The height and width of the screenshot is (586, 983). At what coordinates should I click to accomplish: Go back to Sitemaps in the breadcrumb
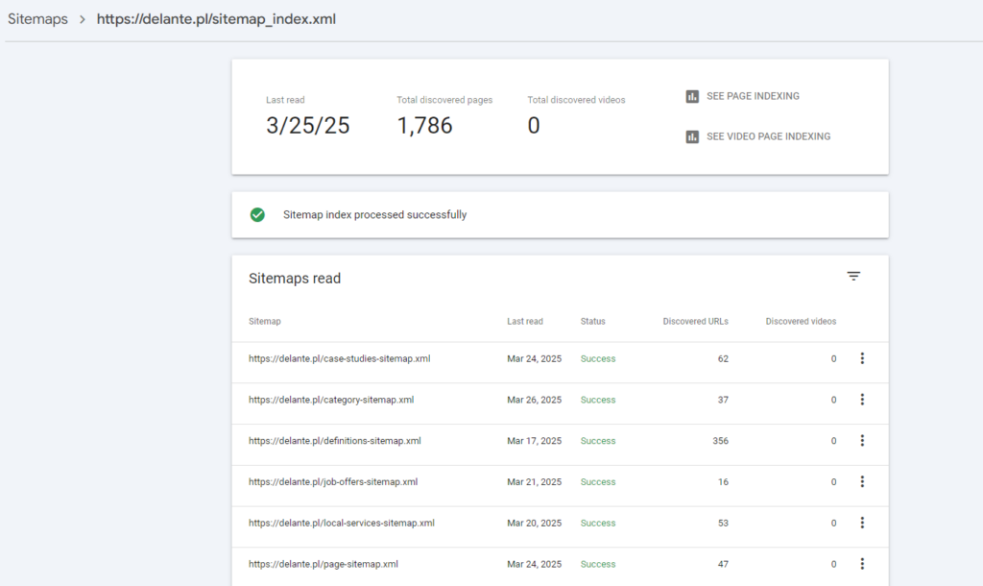pyautogui.click(x=37, y=19)
